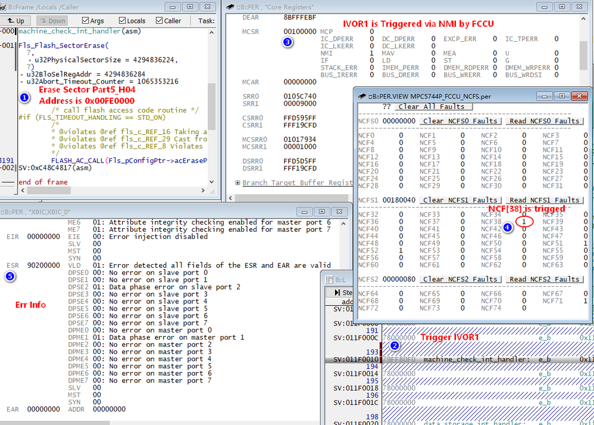
Task: Click the NCF52 bit value 1
Action: [x=401, y=250]
